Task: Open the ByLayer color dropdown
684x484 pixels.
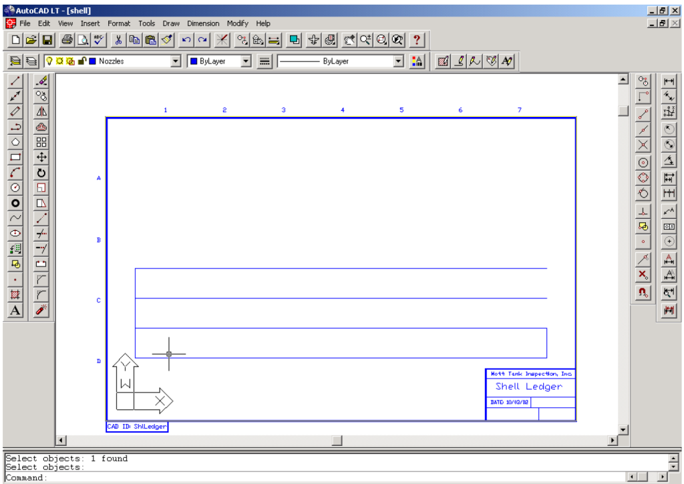Action: (246, 61)
